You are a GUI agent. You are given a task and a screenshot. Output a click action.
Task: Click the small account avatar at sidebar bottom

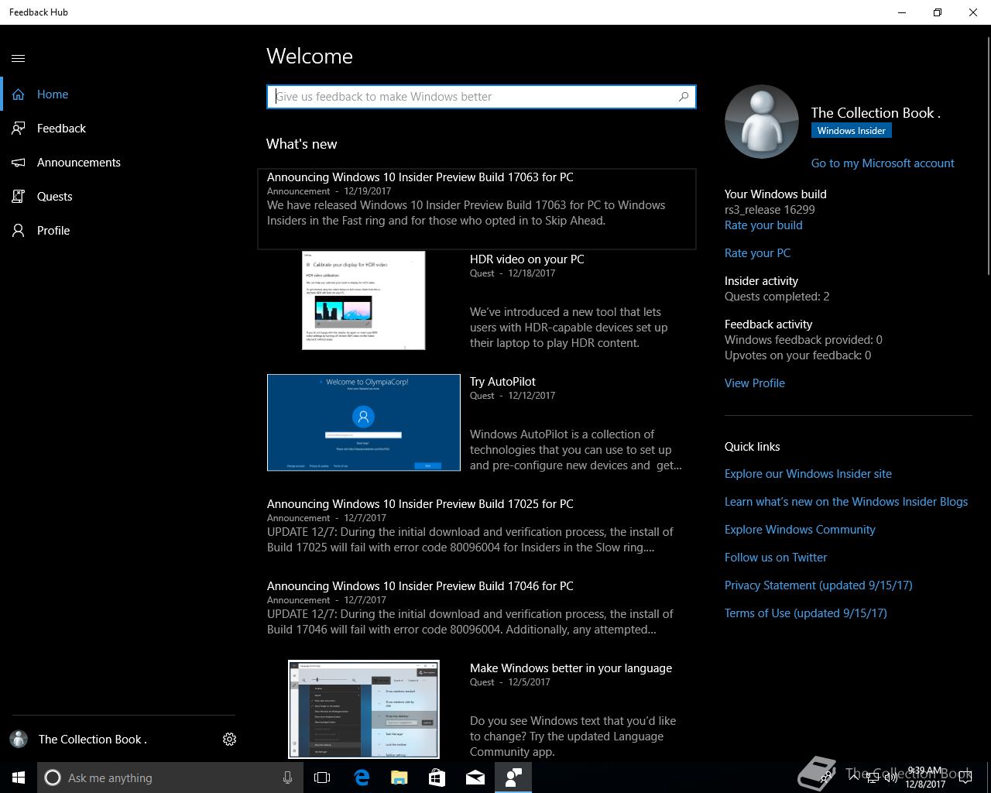click(19, 740)
